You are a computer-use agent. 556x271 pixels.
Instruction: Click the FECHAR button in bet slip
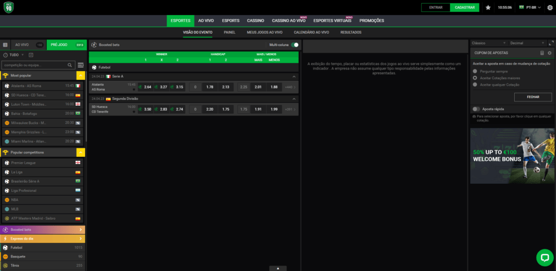click(533, 97)
